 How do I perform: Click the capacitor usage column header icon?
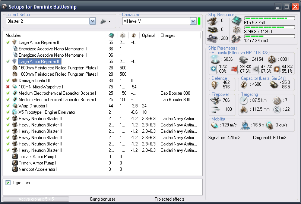pos(134,35)
